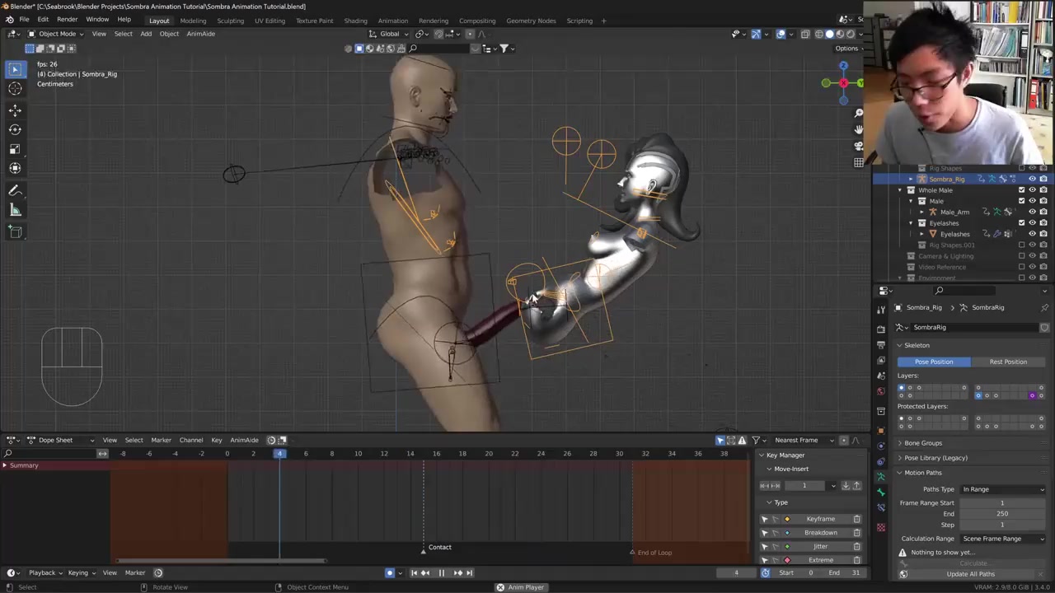Select the Scale tool in left toolbar
The width and height of the screenshot is (1055, 593).
(15, 149)
